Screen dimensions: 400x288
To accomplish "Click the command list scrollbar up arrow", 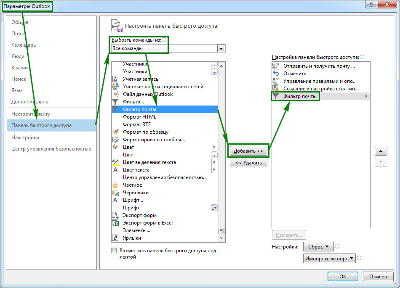I will 221,66.
